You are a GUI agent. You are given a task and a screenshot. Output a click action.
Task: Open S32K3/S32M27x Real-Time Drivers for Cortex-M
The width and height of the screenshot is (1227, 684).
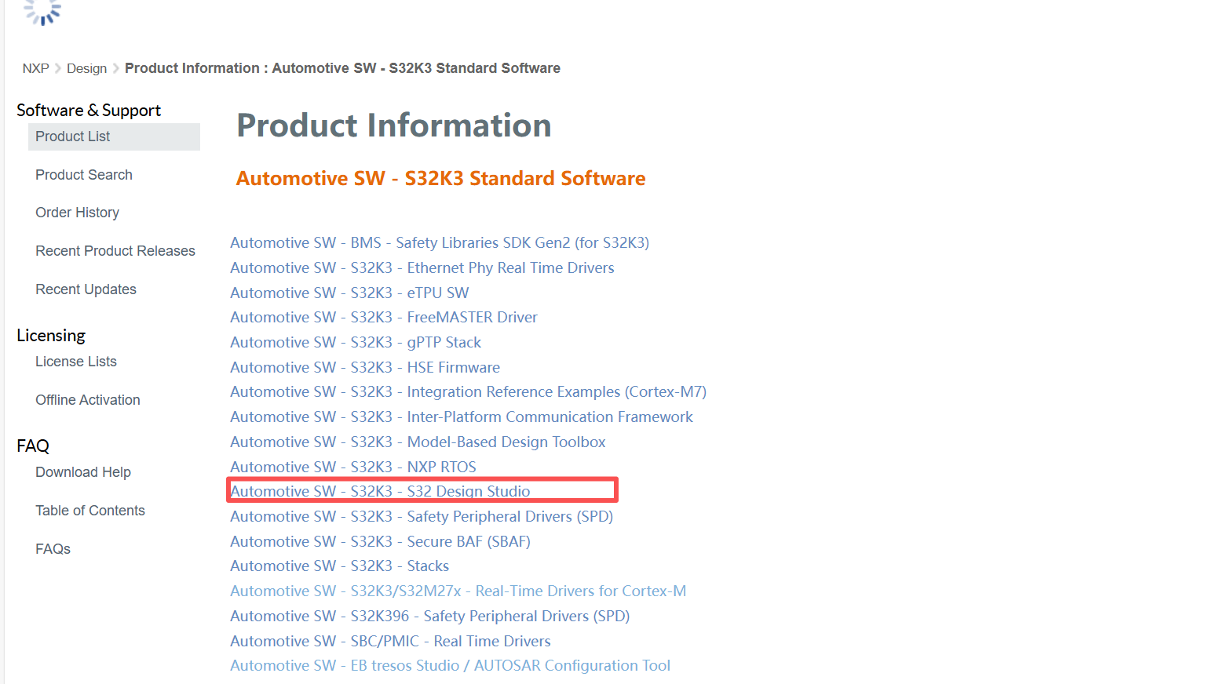tap(458, 591)
